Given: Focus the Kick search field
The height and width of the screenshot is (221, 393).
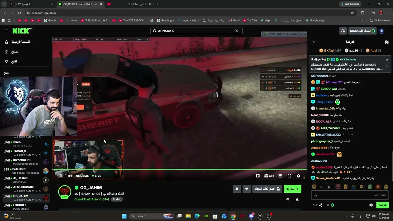Looking at the screenshot, I should pyautogui.click(x=196, y=31).
